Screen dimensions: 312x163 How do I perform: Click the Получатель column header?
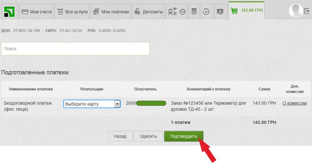(145, 89)
